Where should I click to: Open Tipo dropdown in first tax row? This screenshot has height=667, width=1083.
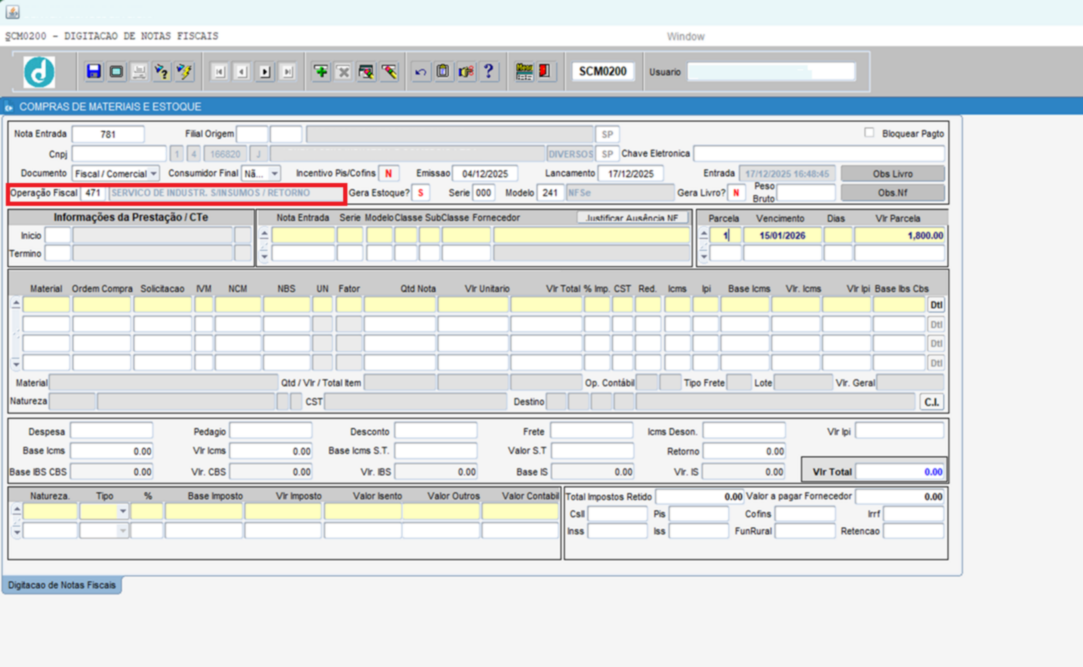tap(122, 512)
